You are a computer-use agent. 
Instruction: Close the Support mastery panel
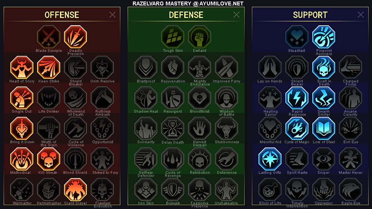[x=361, y=15]
